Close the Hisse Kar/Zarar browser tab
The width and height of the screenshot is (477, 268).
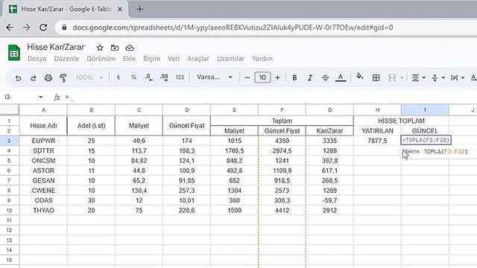pos(120,9)
